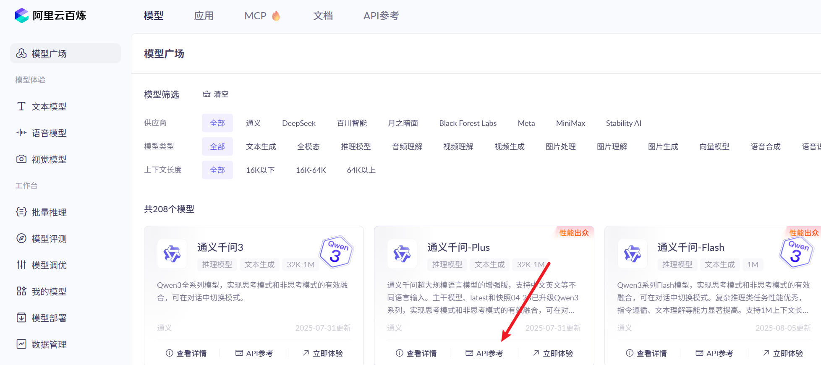Click the Qwen 3 badge on 通义千问-Flash card

pos(797,252)
